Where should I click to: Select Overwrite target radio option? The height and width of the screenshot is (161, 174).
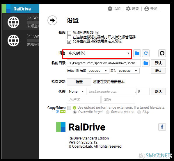pyautogui.click(x=75, y=112)
